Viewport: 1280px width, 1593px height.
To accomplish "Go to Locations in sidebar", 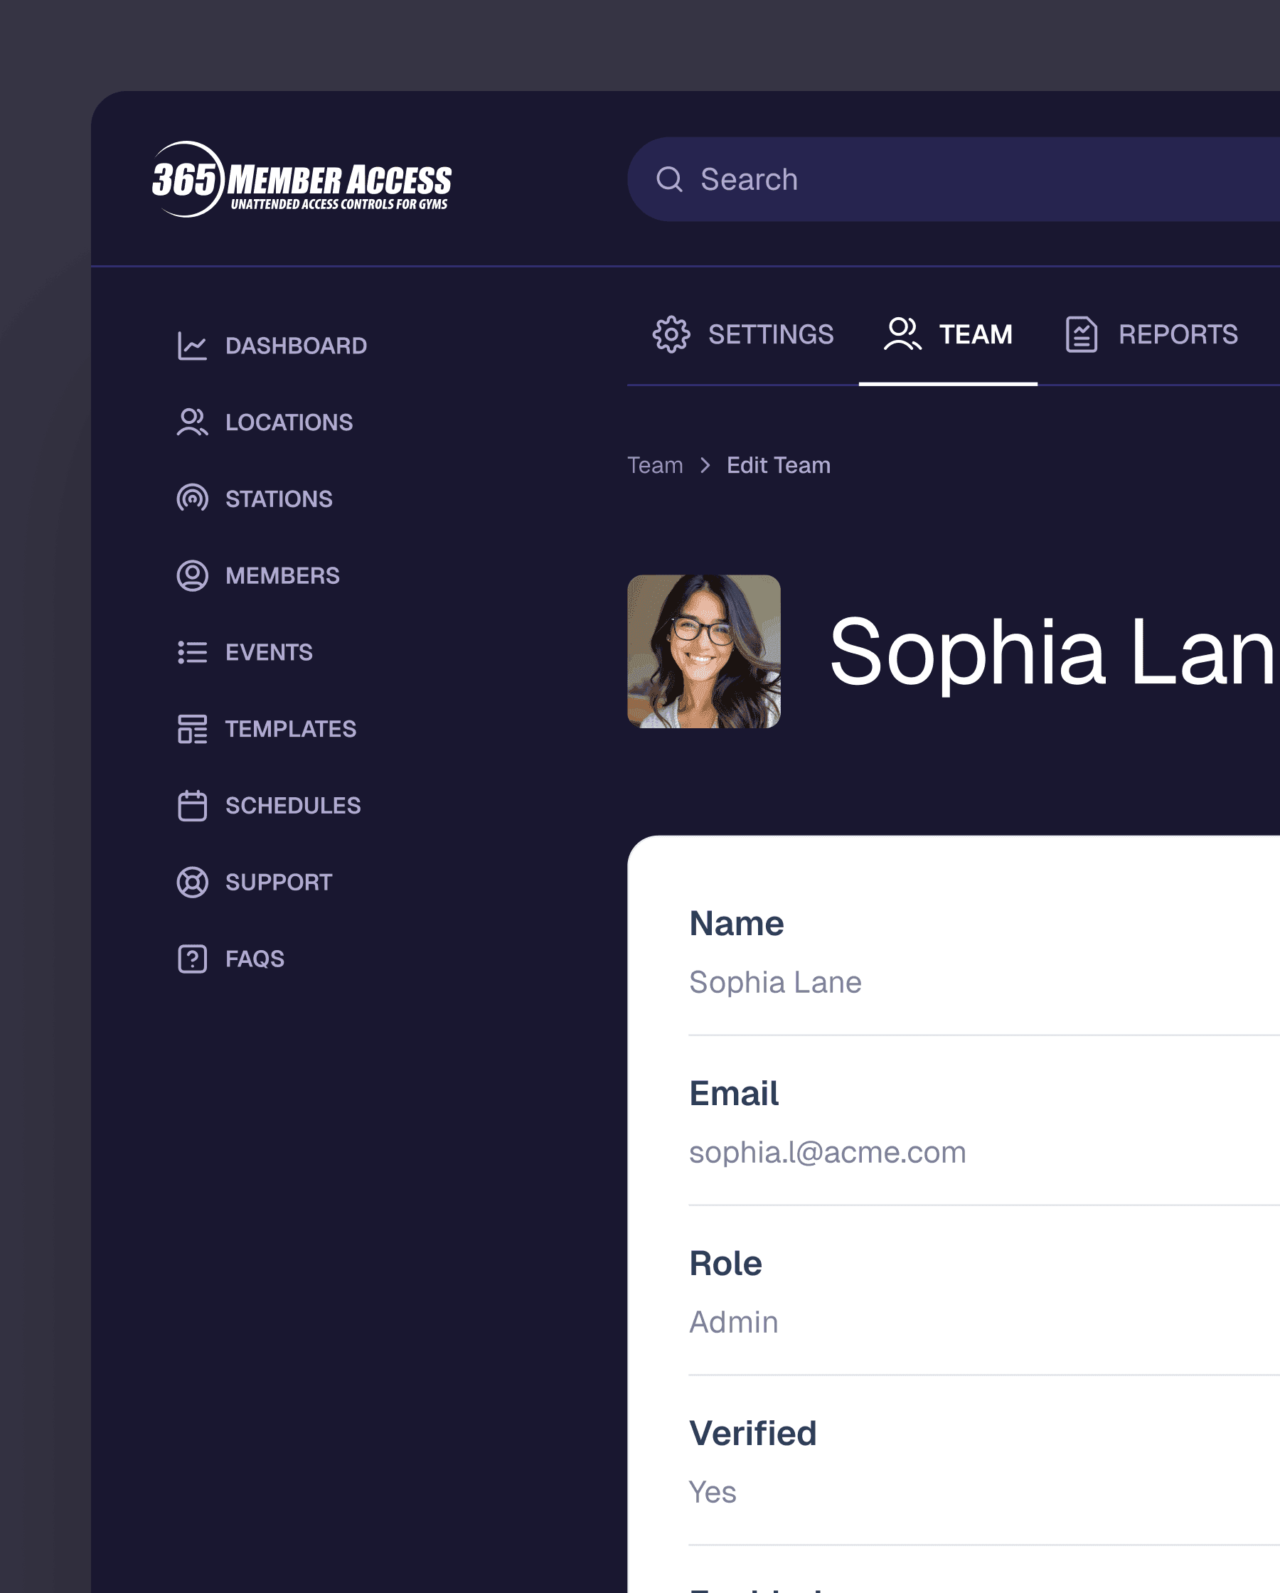I will pyautogui.click(x=265, y=422).
